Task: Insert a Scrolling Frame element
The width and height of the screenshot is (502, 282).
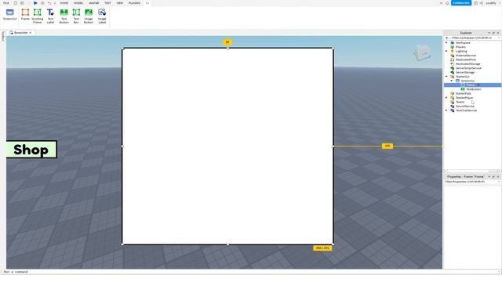Action: pos(37,16)
